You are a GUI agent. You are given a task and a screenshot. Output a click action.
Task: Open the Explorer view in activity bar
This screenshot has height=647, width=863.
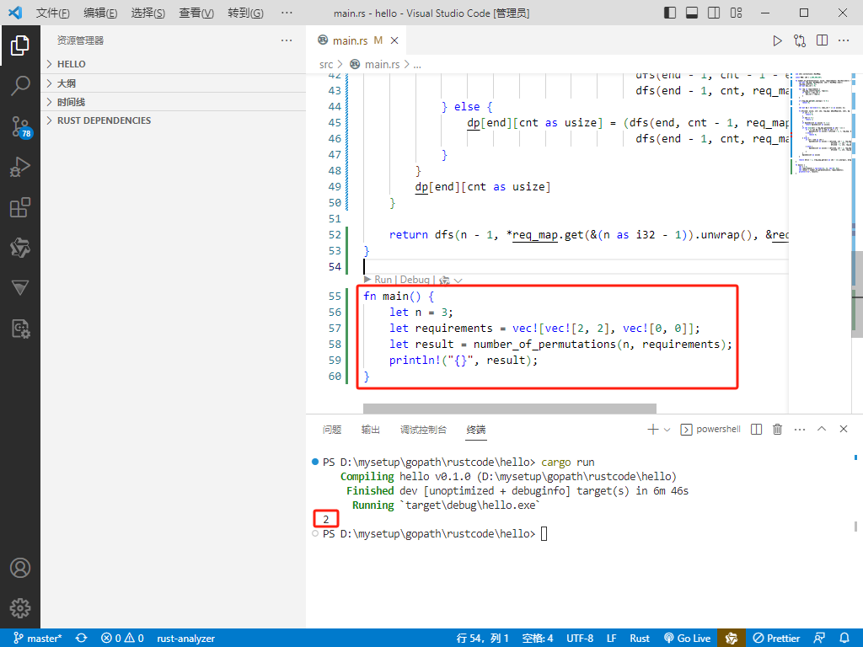click(x=20, y=45)
